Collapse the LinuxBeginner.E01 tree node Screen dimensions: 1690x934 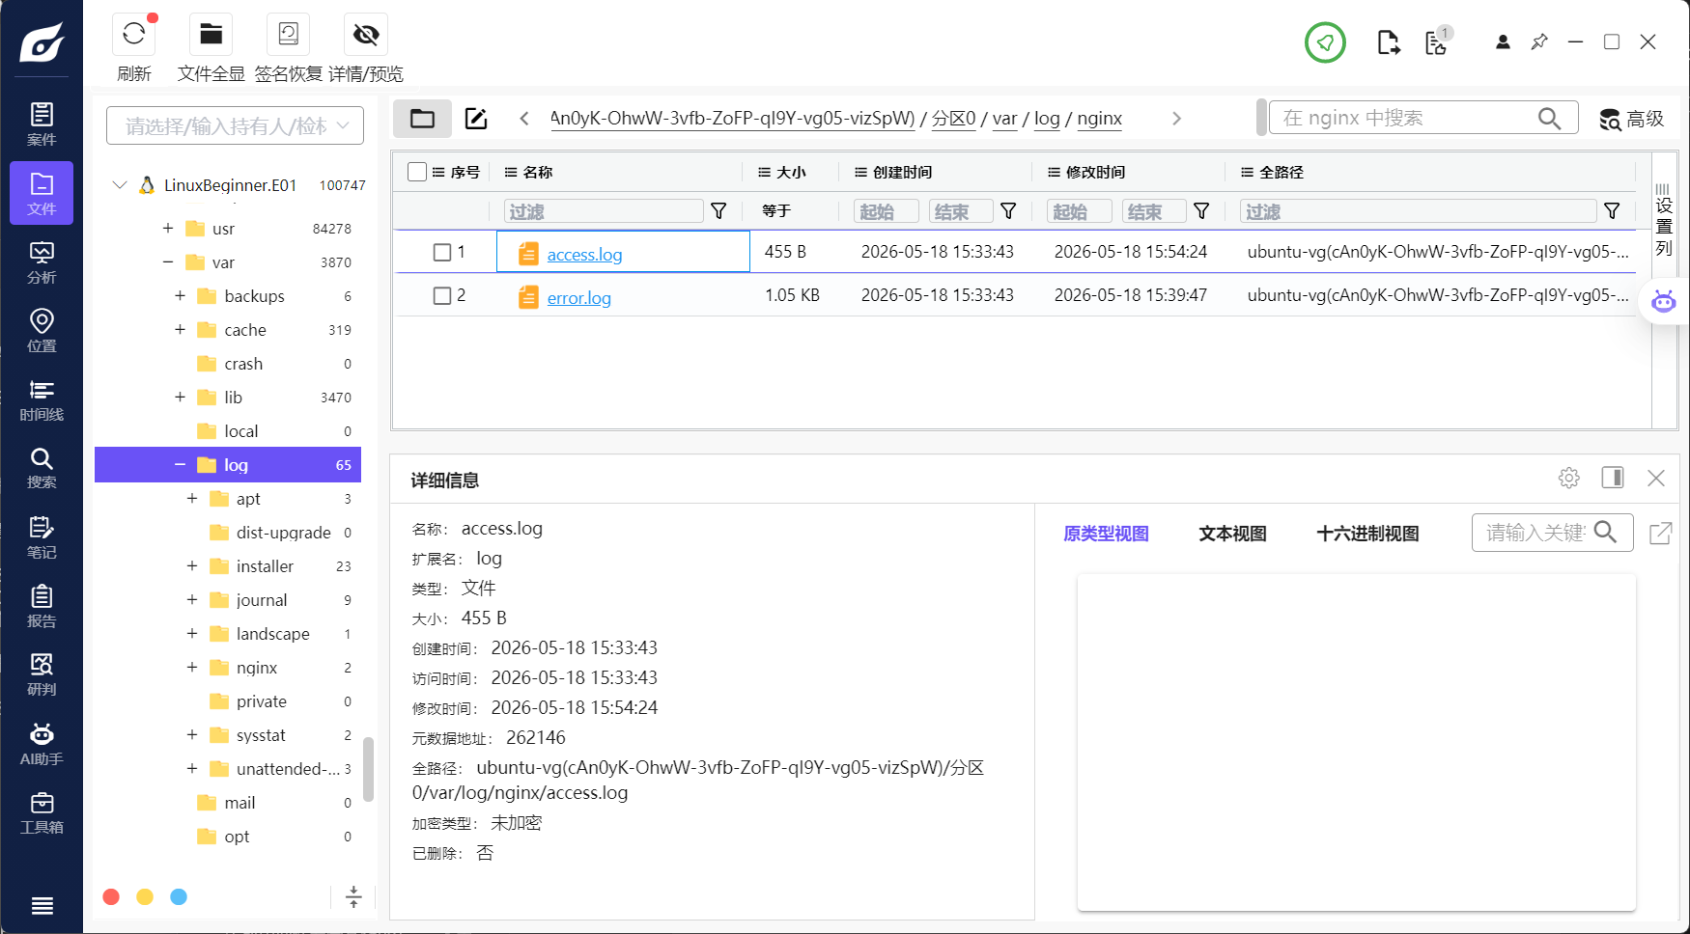[x=120, y=184]
